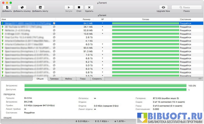Click the magnifier icon on the selected torrent row

[x=54, y=23]
